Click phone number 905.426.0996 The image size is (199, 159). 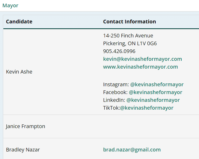tap(119, 51)
